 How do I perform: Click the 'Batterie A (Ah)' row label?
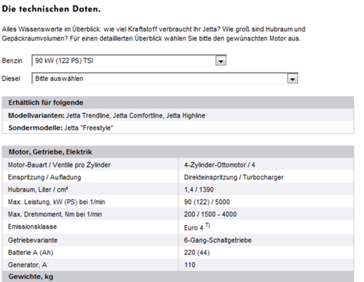[31, 253]
